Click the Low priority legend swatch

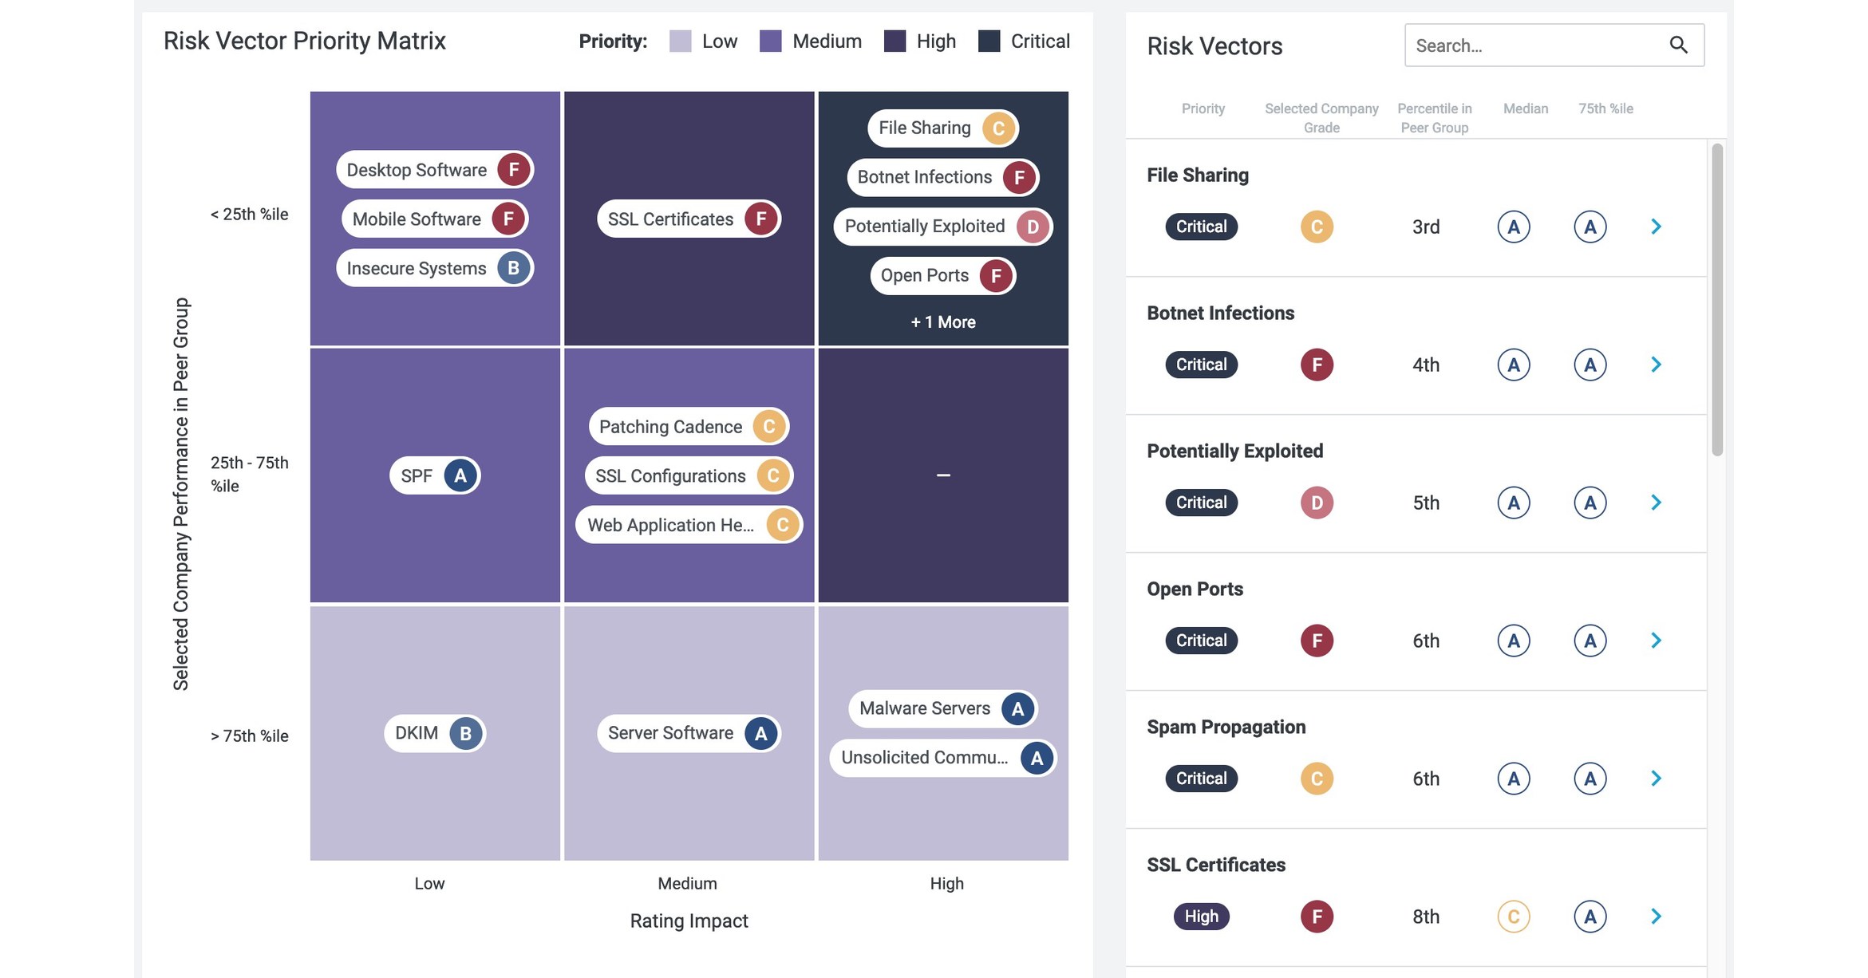680,41
